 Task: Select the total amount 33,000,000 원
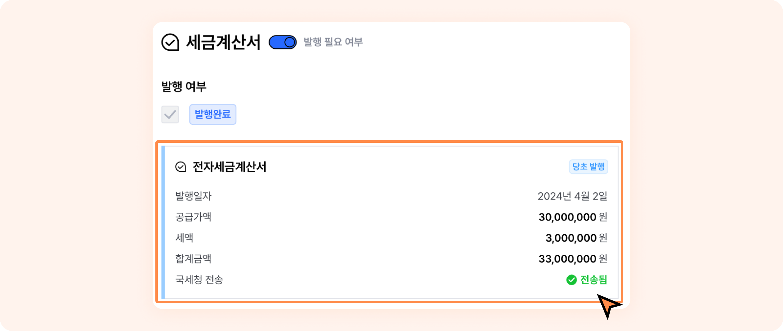573,259
